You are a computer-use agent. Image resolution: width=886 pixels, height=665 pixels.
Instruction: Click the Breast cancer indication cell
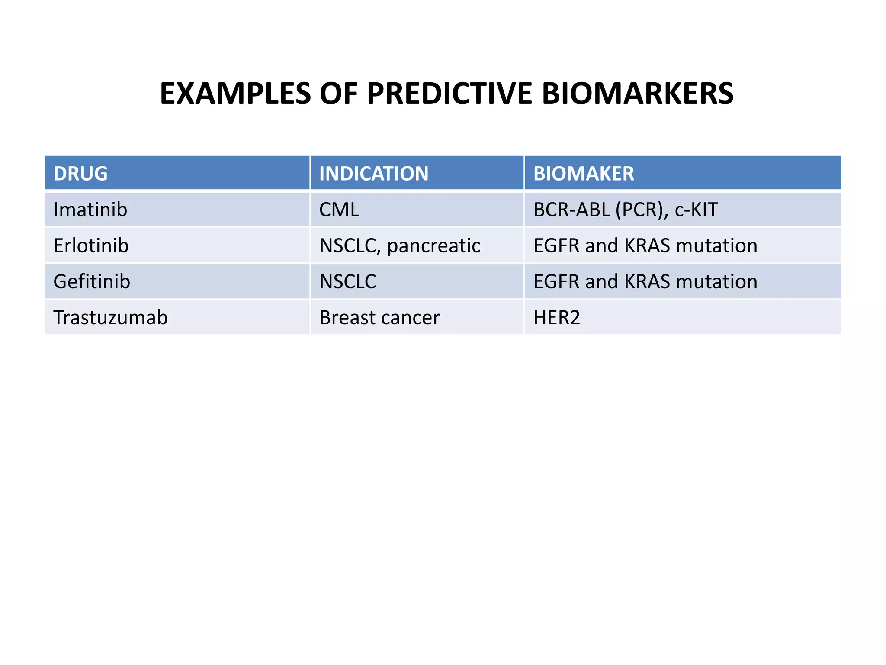[x=379, y=318]
